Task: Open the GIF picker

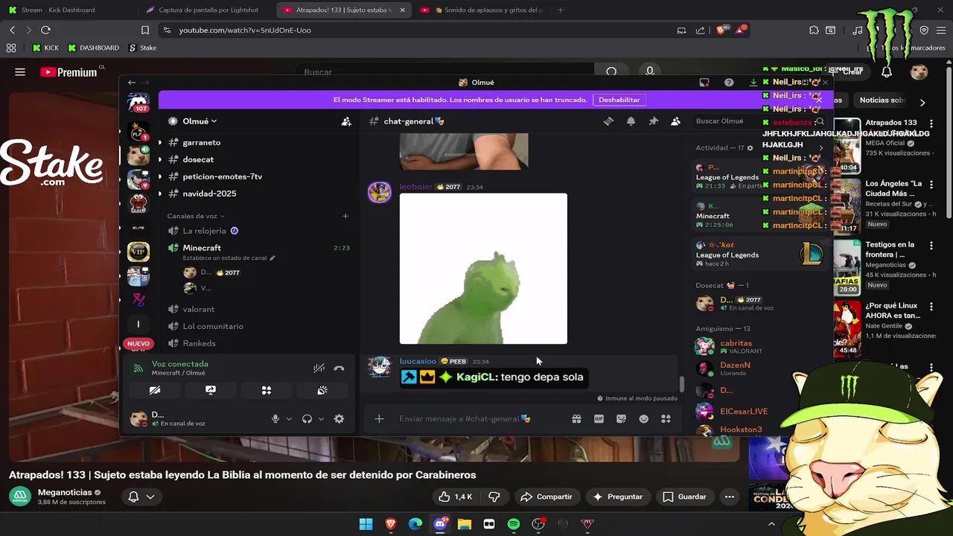Action: tap(599, 419)
